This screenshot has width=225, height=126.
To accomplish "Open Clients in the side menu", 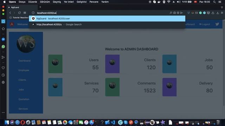I will pyautogui.click(x=22, y=80).
